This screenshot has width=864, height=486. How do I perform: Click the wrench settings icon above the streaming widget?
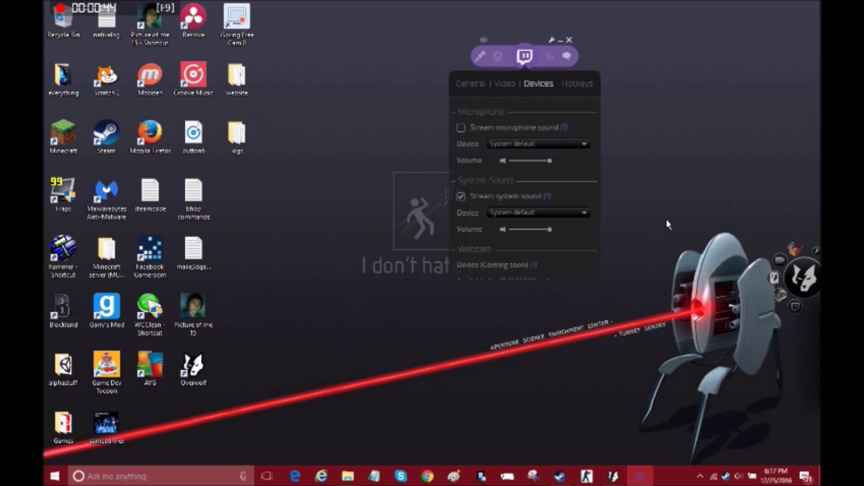pyautogui.click(x=551, y=40)
